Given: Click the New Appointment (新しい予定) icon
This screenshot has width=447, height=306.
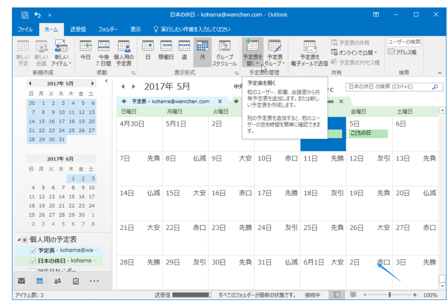Looking at the screenshot, I should (23, 53).
